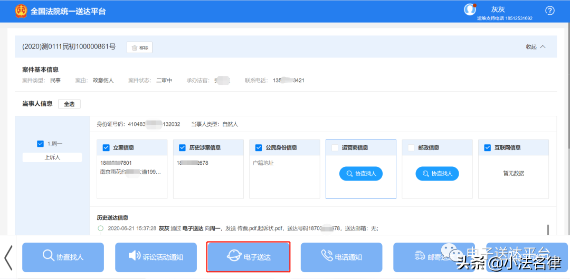Click 全选 to select all parties
Screen dimensions: 570x279
69,104
